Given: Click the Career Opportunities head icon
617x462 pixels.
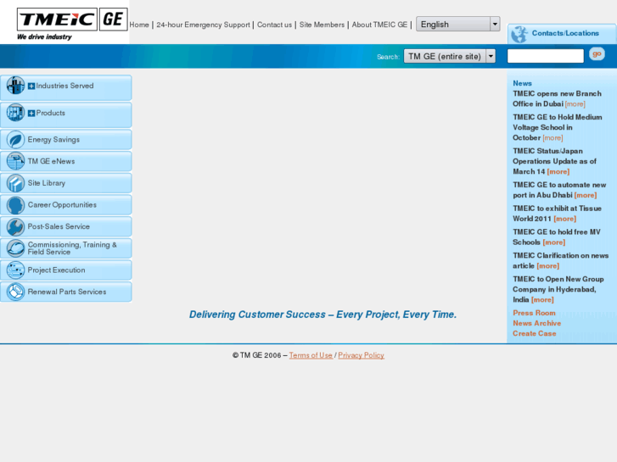Looking at the screenshot, I should pos(15,205).
